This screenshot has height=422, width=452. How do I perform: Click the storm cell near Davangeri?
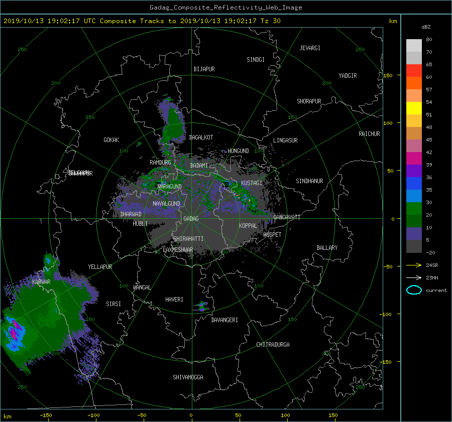(x=202, y=307)
